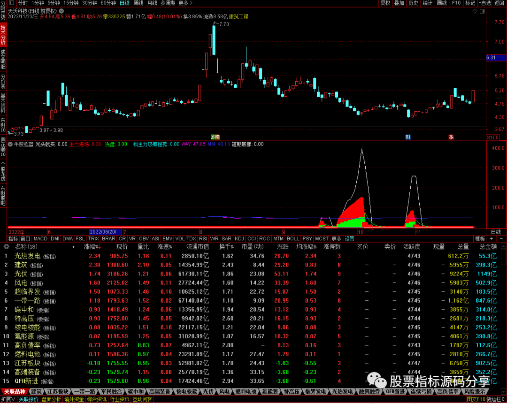507x404 pixels.
Task: Select the MACD indicator tab
Action: (40, 238)
